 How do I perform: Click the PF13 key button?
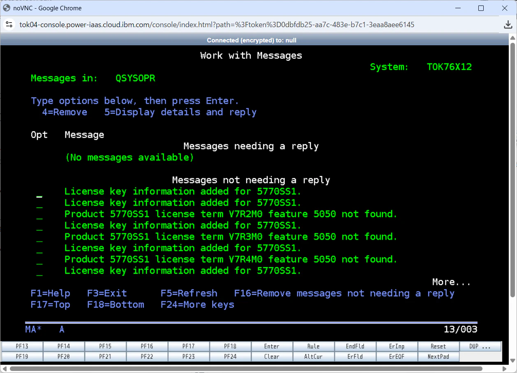(x=22, y=346)
